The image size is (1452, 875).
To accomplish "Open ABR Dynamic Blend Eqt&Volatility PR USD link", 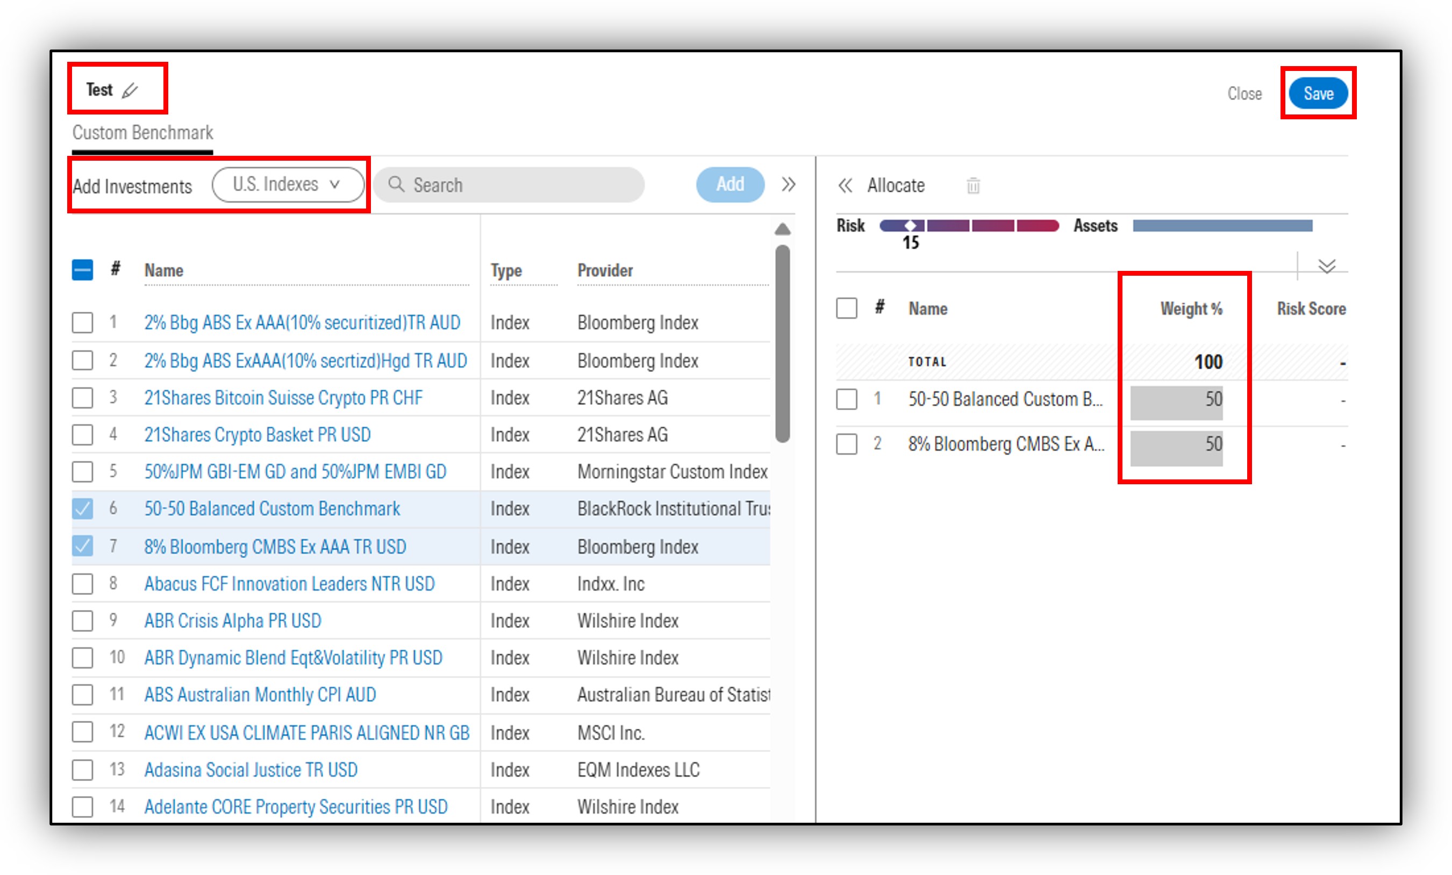I will click(x=294, y=657).
